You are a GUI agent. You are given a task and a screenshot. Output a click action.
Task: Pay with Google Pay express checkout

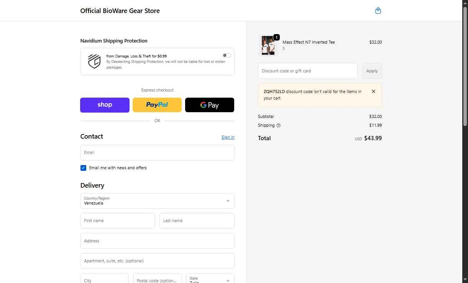coord(210,105)
